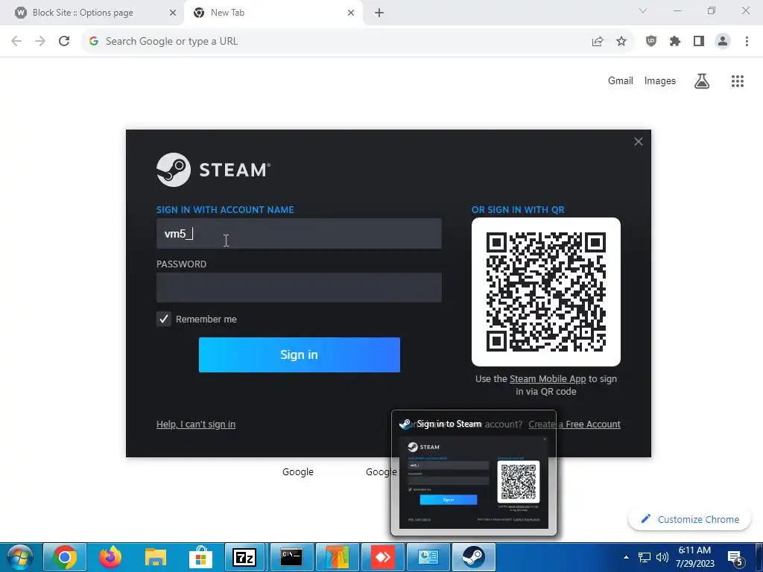Click the Steam logo in the dialog
763x572 pixels.
pos(213,170)
